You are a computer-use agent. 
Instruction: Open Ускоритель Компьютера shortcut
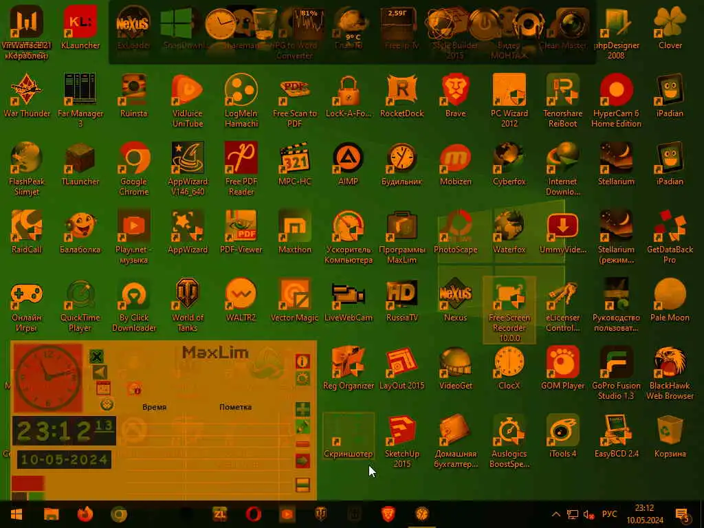pos(348,236)
